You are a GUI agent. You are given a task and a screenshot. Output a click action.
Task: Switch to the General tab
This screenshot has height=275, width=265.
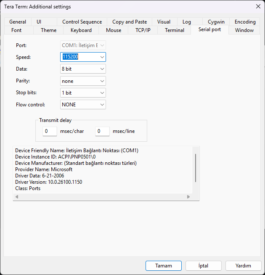[x=18, y=22]
